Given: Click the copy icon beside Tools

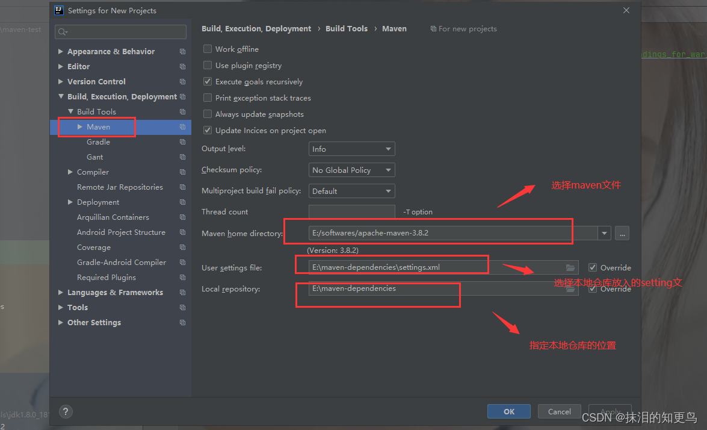Looking at the screenshot, I should click(x=182, y=308).
